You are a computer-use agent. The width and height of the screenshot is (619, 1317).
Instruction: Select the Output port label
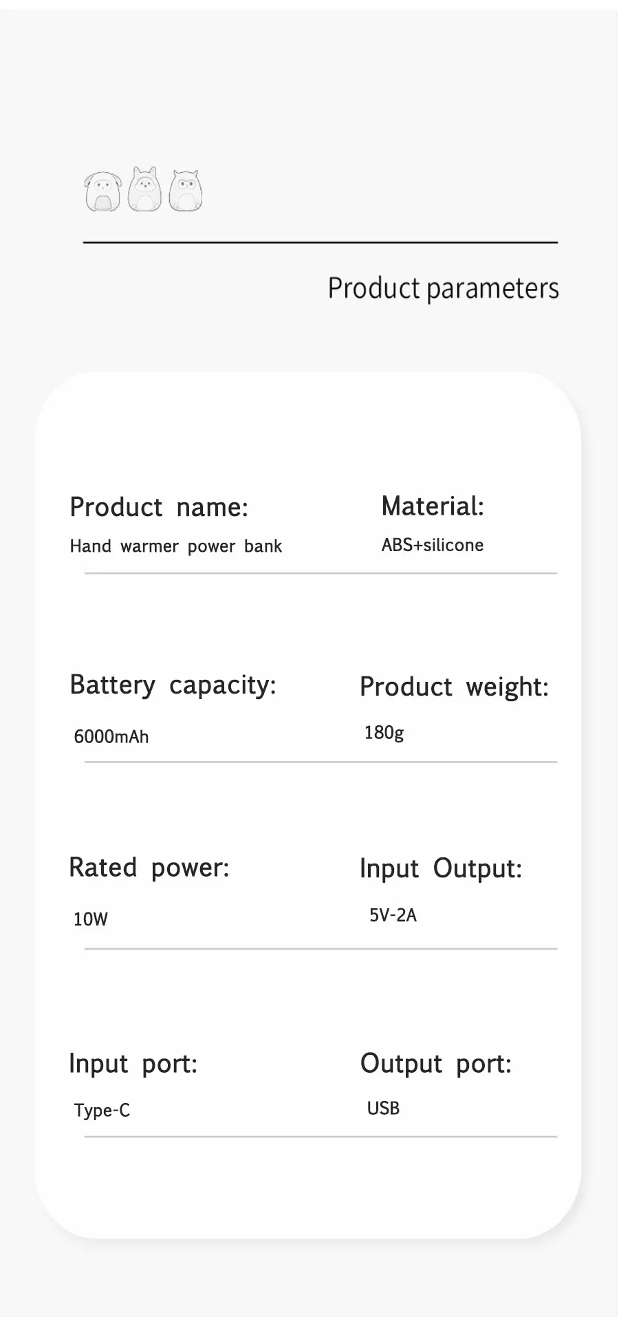(x=436, y=1064)
